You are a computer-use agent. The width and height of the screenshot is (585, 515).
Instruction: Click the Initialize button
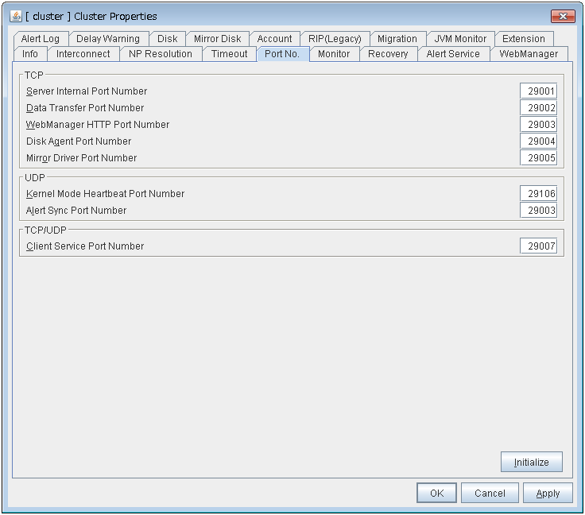pos(531,462)
